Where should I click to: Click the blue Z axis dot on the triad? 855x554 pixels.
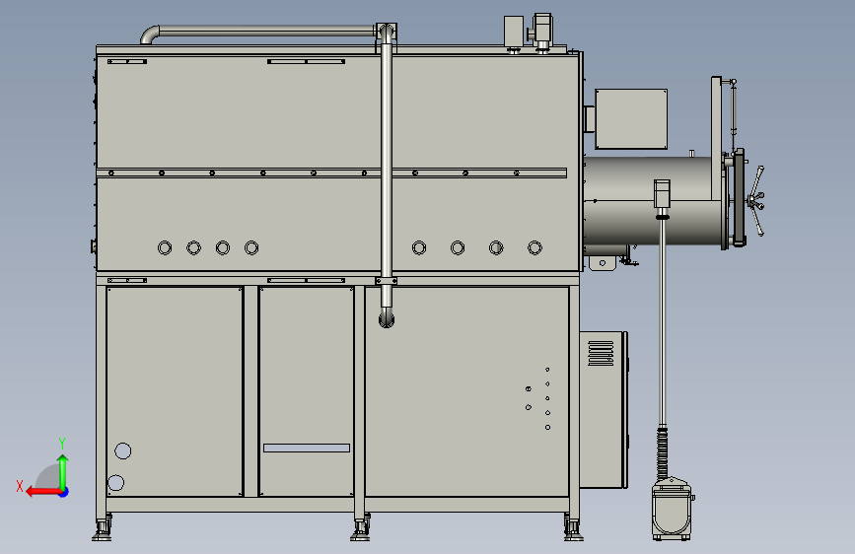(x=64, y=492)
